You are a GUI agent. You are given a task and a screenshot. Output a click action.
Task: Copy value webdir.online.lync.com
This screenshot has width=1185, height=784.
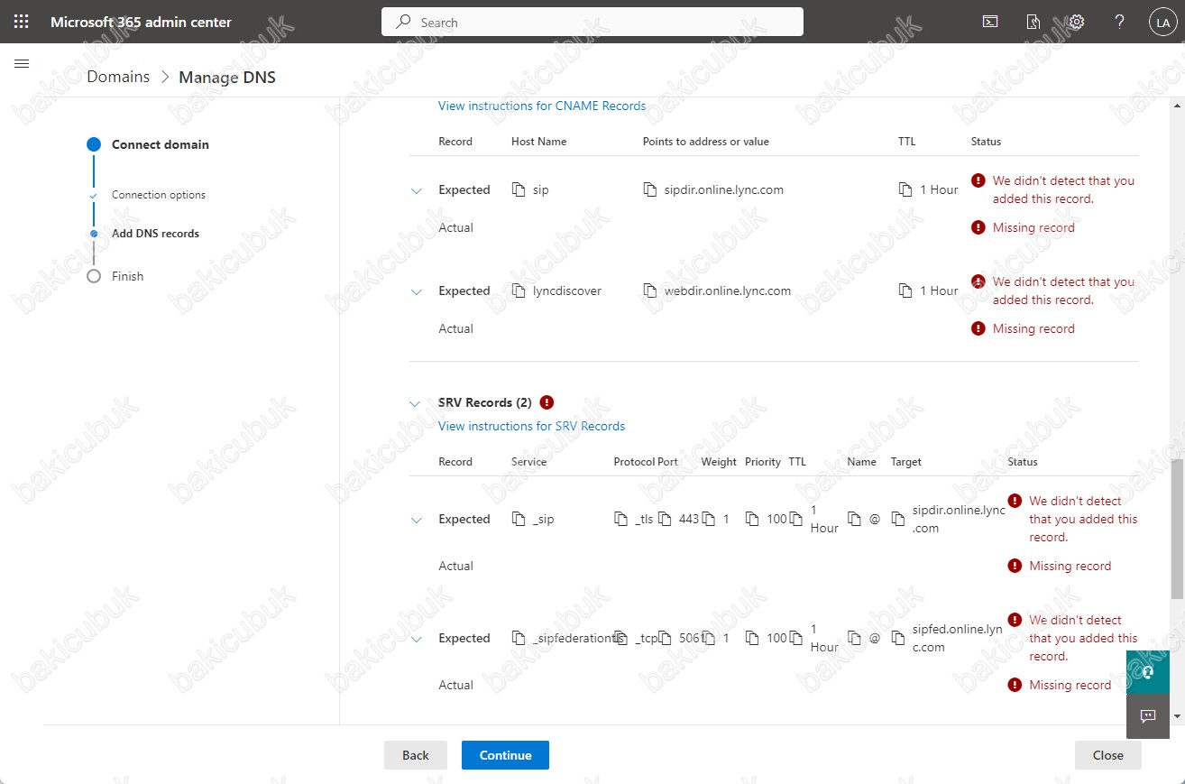click(650, 291)
